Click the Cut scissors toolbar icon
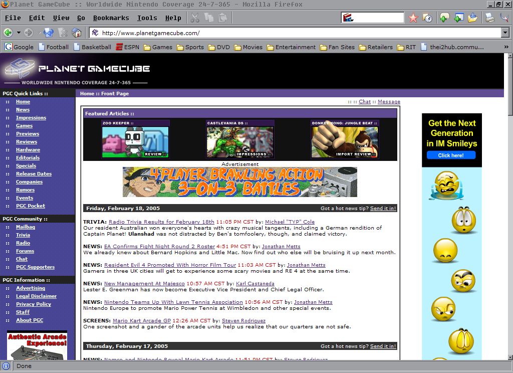The image size is (513, 373). pos(195,18)
